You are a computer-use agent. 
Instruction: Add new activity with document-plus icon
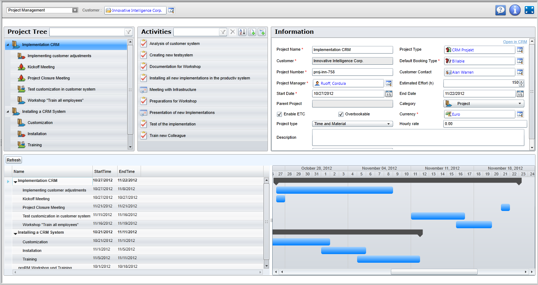[252, 32]
